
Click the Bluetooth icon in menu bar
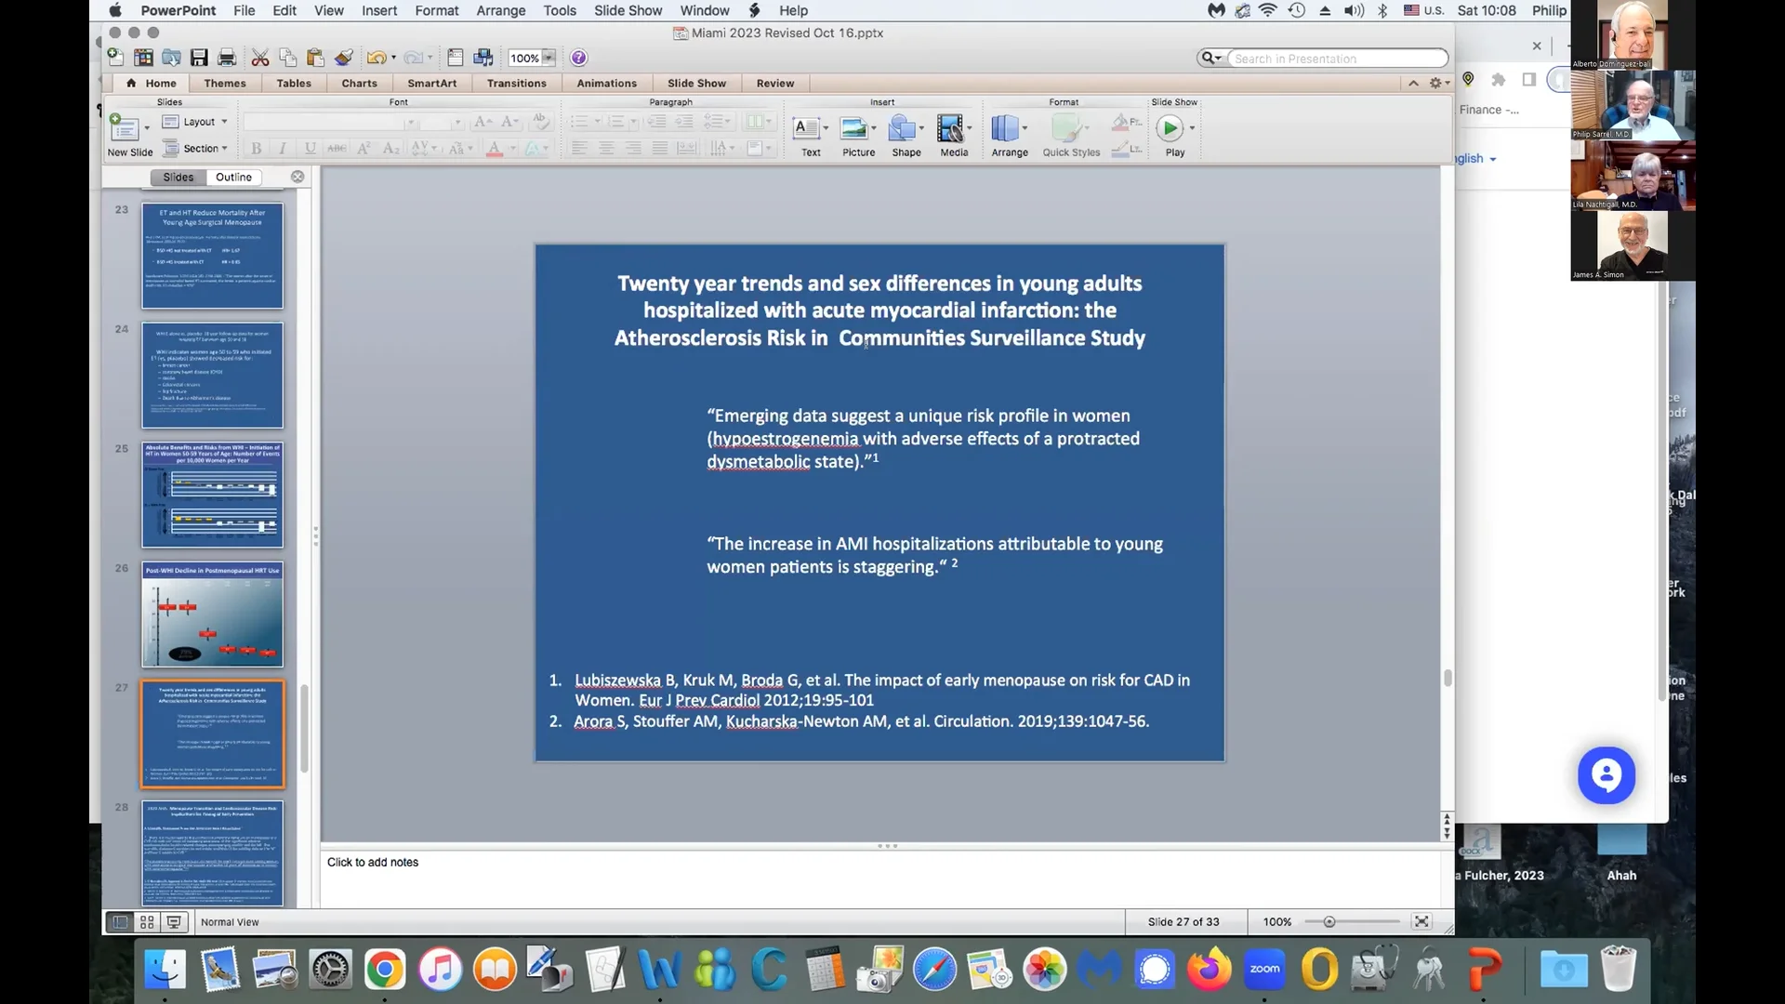[1382, 10]
